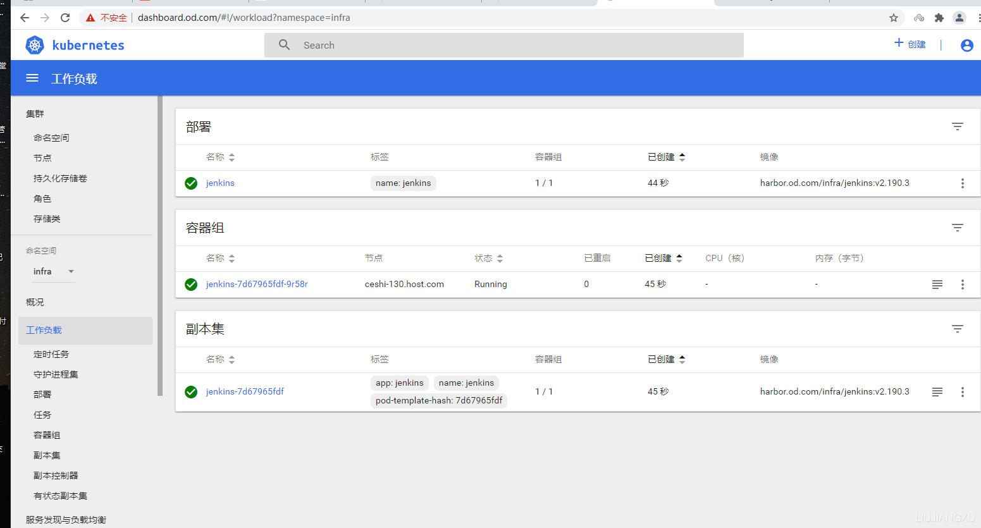The image size is (981, 528).
Task: Open actions menu for jenkins-7d67965fdf-9r58r pod
Action: tap(963, 285)
